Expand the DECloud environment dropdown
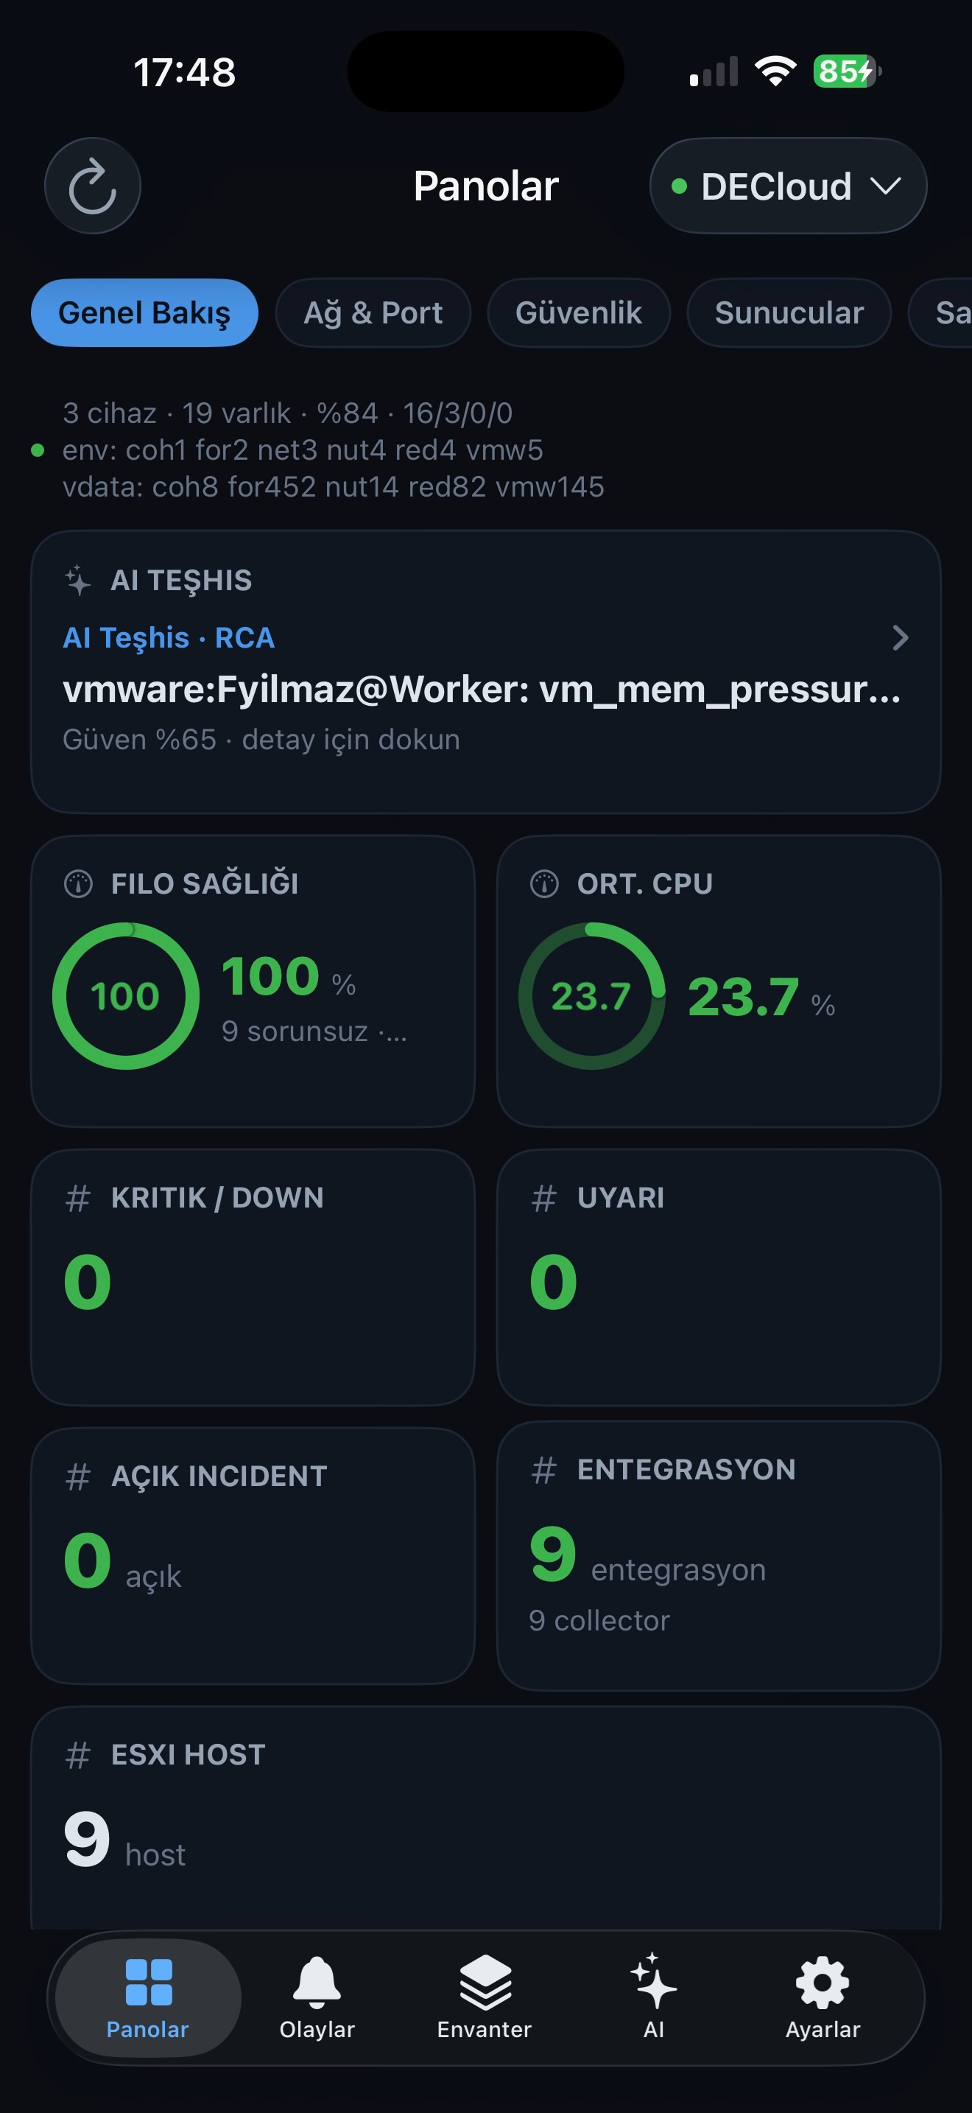The image size is (972, 2113). point(788,186)
